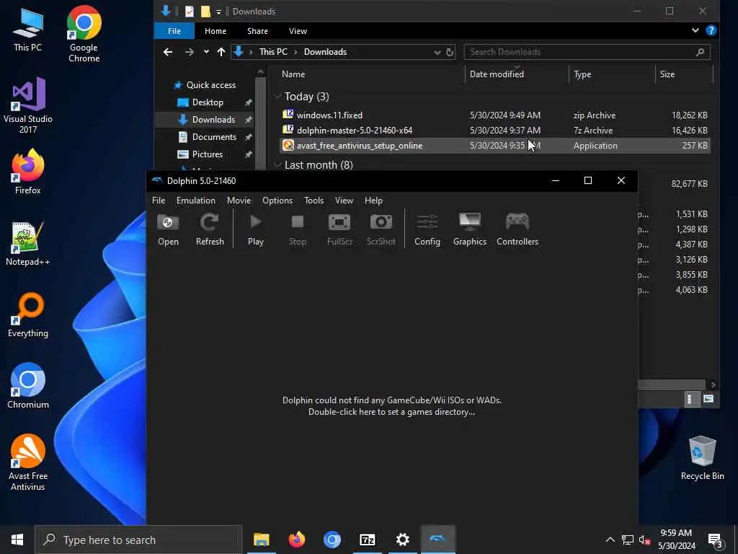The height and width of the screenshot is (554, 738).
Task: Switch to Explorer's Home ribbon tab
Action: [x=215, y=31]
